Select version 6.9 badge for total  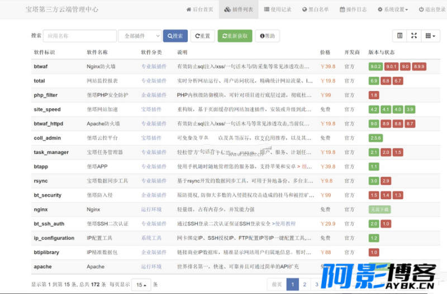click(374, 81)
